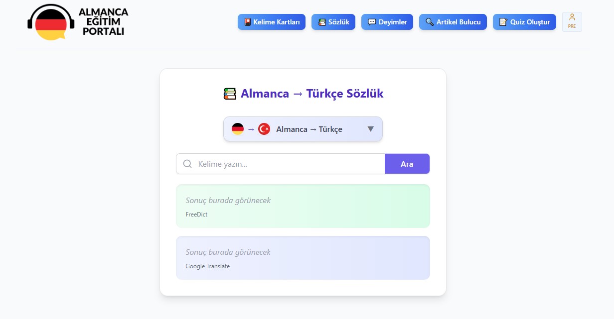This screenshot has width=614, height=319.
Task: Click the Turkish flag in language selector
Action: coord(264,129)
